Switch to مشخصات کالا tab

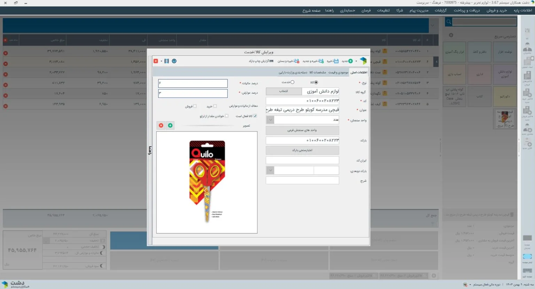tap(318, 72)
